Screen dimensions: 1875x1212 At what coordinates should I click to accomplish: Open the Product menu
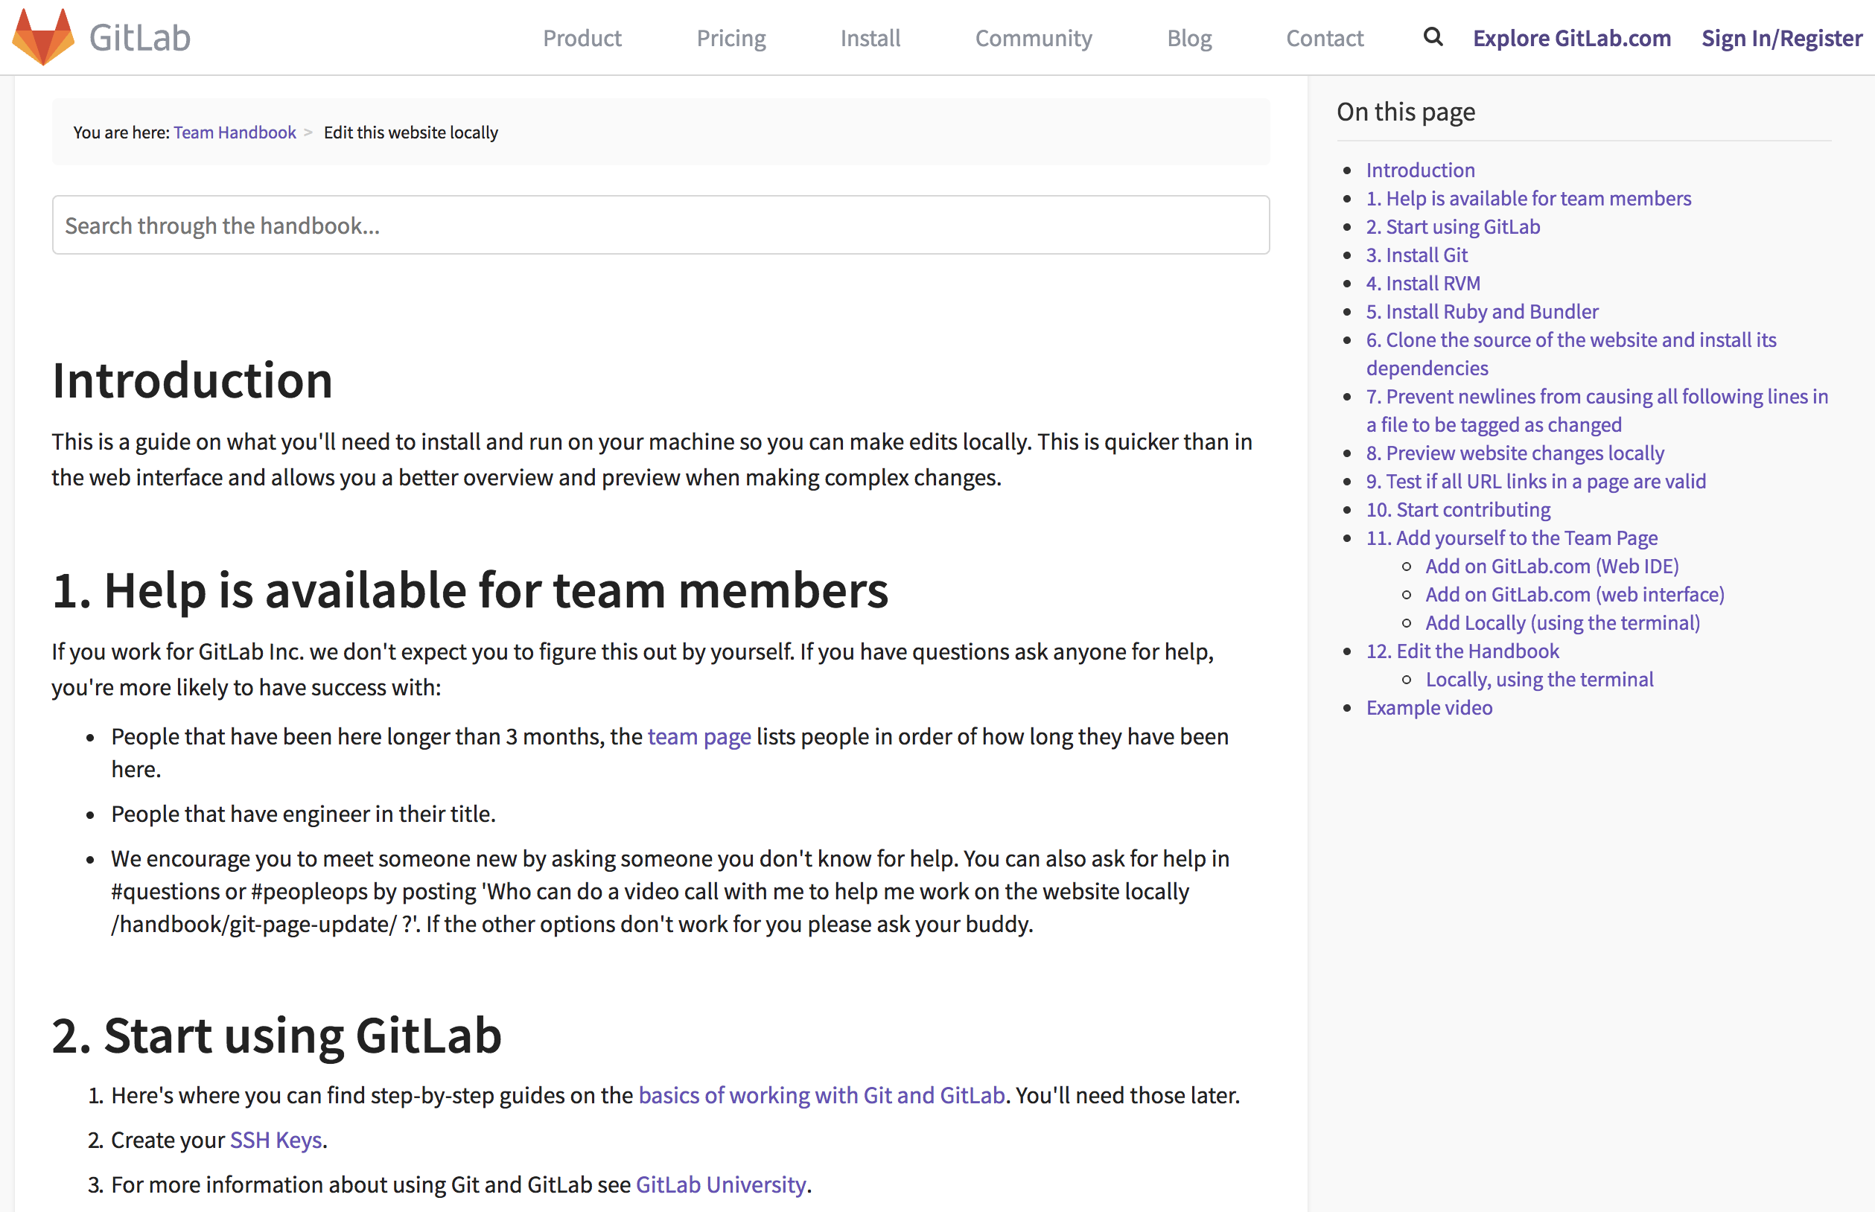click(x=582, y=38)
